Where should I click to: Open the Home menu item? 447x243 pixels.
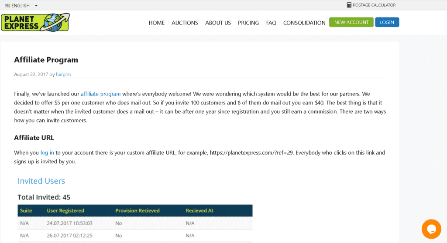(x=157, y=23)
